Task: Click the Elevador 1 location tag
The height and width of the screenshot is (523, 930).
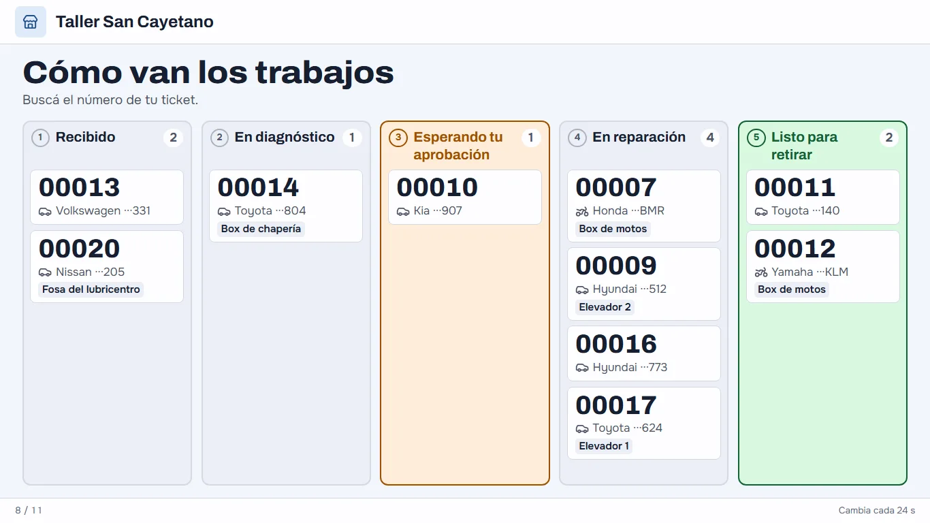Action: tap(604, 446)
